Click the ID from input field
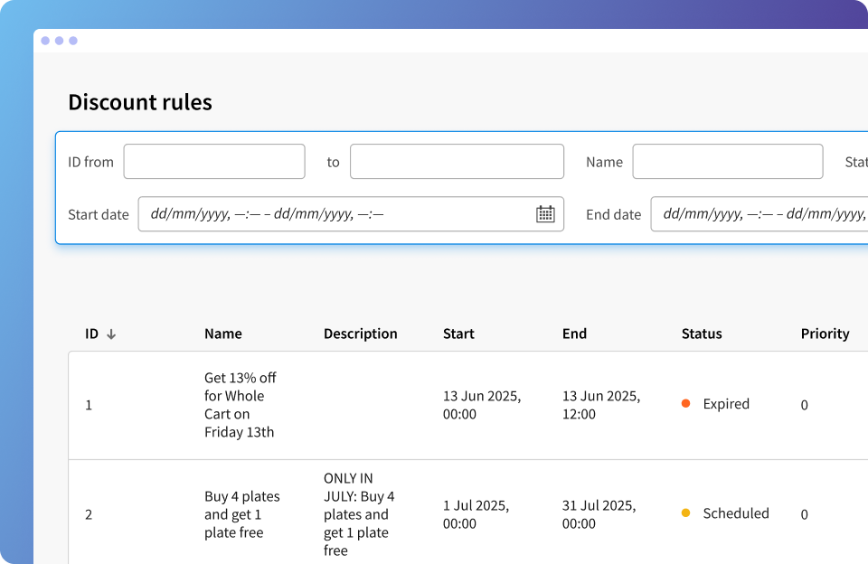Screen dimensions: 868x564 (214, 162)
